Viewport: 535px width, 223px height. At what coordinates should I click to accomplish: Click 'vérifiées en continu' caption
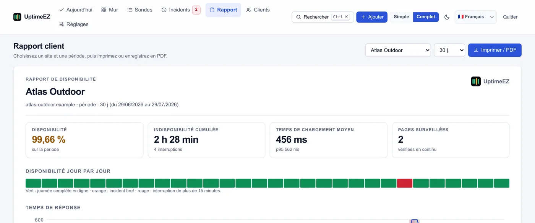[417, 150]
